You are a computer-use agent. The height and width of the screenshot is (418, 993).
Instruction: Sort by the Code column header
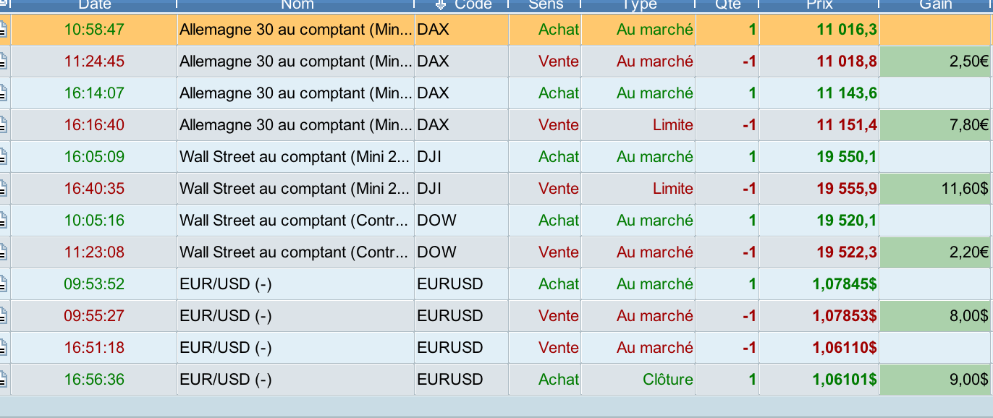[x=461, y=5]
